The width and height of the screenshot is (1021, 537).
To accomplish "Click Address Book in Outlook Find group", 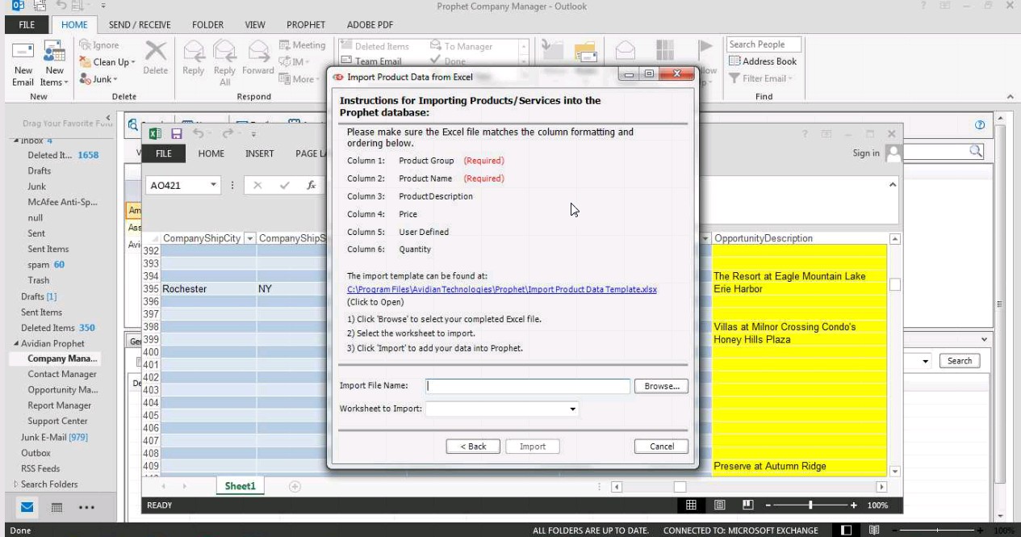I will click(763, 61).
